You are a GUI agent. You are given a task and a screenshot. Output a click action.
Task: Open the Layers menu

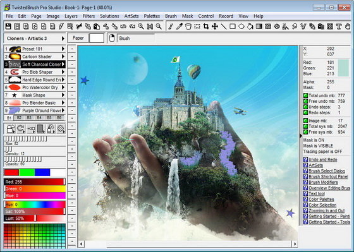click(71, 16)
